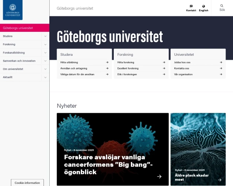This screenshot has height=186, width=233.
Task: Click the arrow next to Jobba hos oss
Action: point(221,62)
